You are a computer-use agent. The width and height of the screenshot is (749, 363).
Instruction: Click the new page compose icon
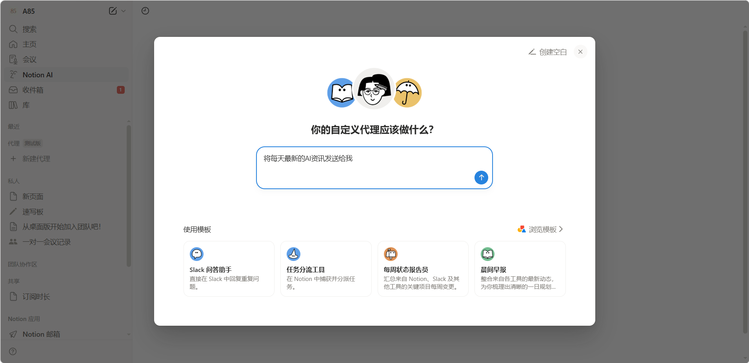pyautogui.click(x=113, y=11)
